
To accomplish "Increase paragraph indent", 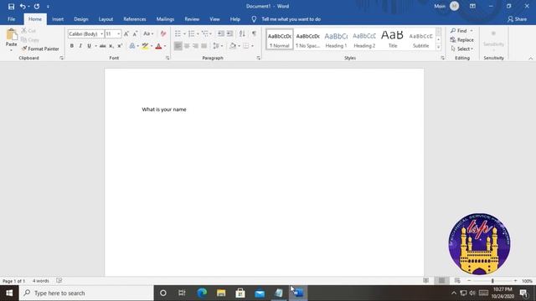I will [229, 33].
